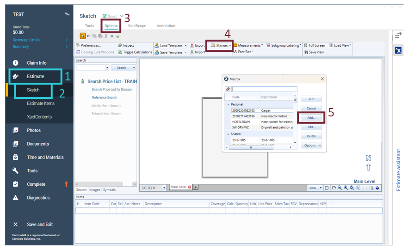Click Export in the toolbar
The image size is (408, 250).
tap(197, 45)
